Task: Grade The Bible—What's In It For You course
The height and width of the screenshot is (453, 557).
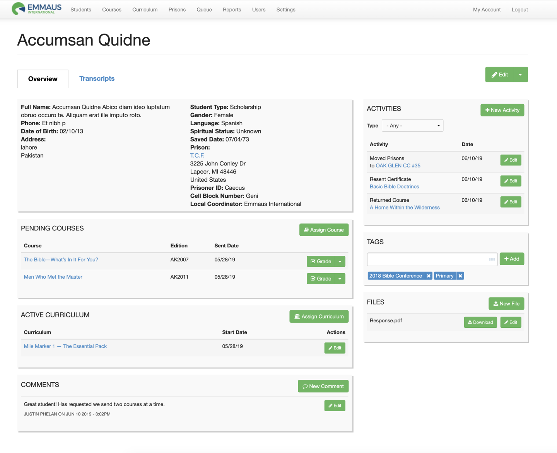Action: 321,262
